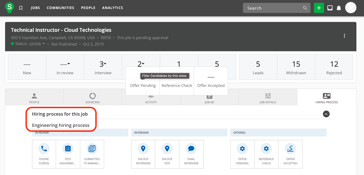Filter candidates by Offer Pending state
This screenshot has width=364, height=175.
143,85
